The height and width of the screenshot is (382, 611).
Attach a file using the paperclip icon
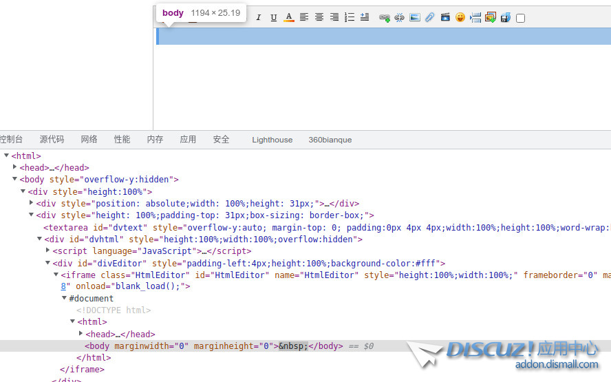point(430,18)
